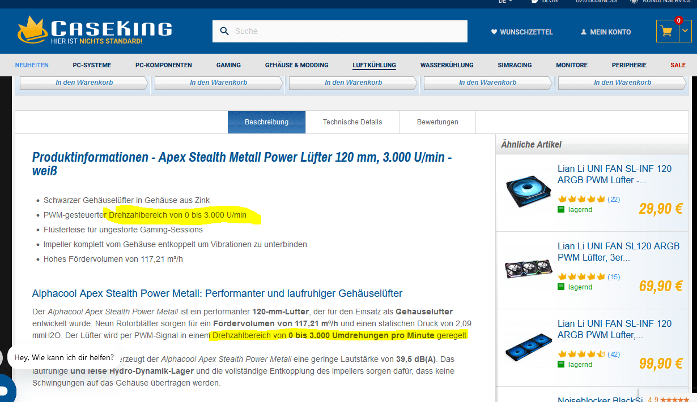This screenshot has height=402, width=697.
Task: Open Lian Li UNI FAN SL-INF 29,90 € title
Action: (615, 175)
